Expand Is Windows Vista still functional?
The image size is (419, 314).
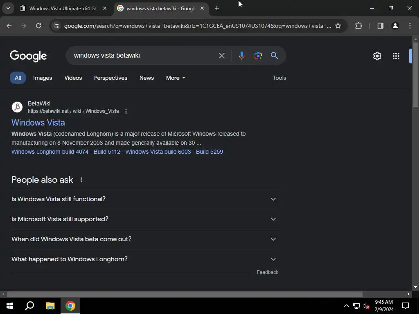click(x=145, y=199)
